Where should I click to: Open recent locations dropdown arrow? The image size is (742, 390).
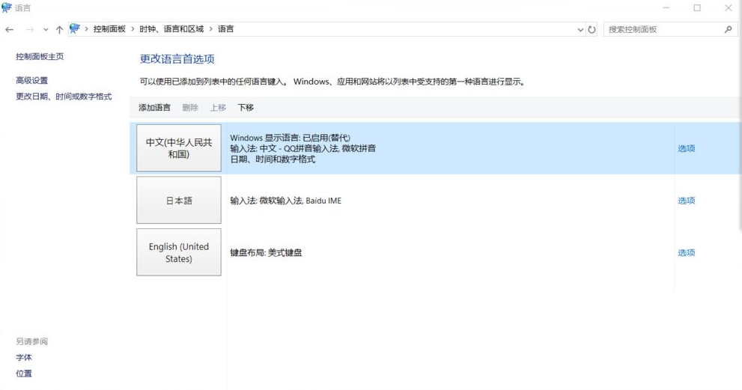[46, 30]
